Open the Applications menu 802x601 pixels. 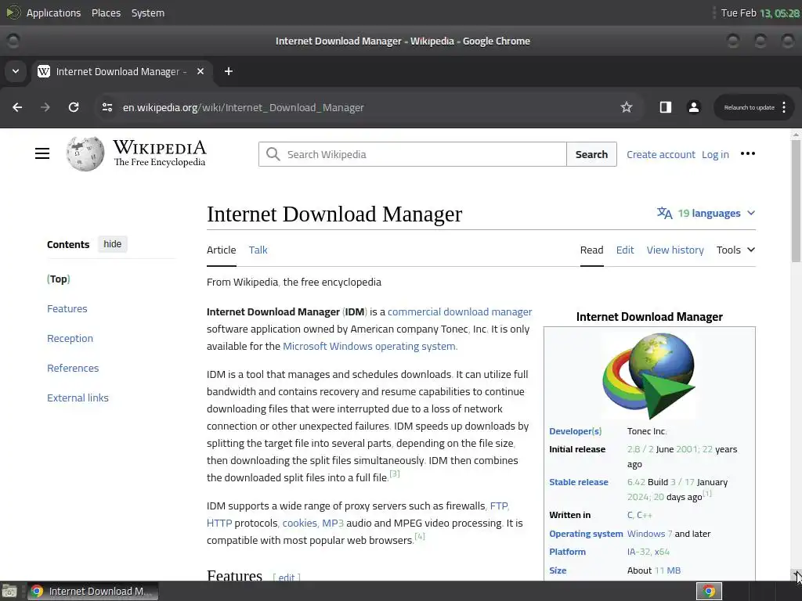(53, 13)
